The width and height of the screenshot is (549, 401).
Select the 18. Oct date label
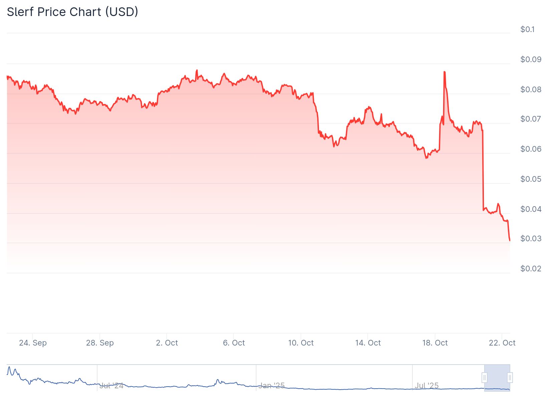(435, 343)
